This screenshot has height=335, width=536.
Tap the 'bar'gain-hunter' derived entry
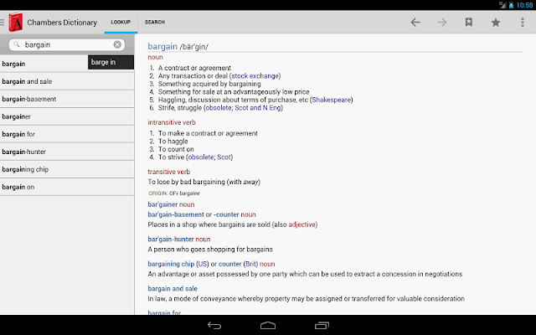pyautogui.click(x=171, y=240)
